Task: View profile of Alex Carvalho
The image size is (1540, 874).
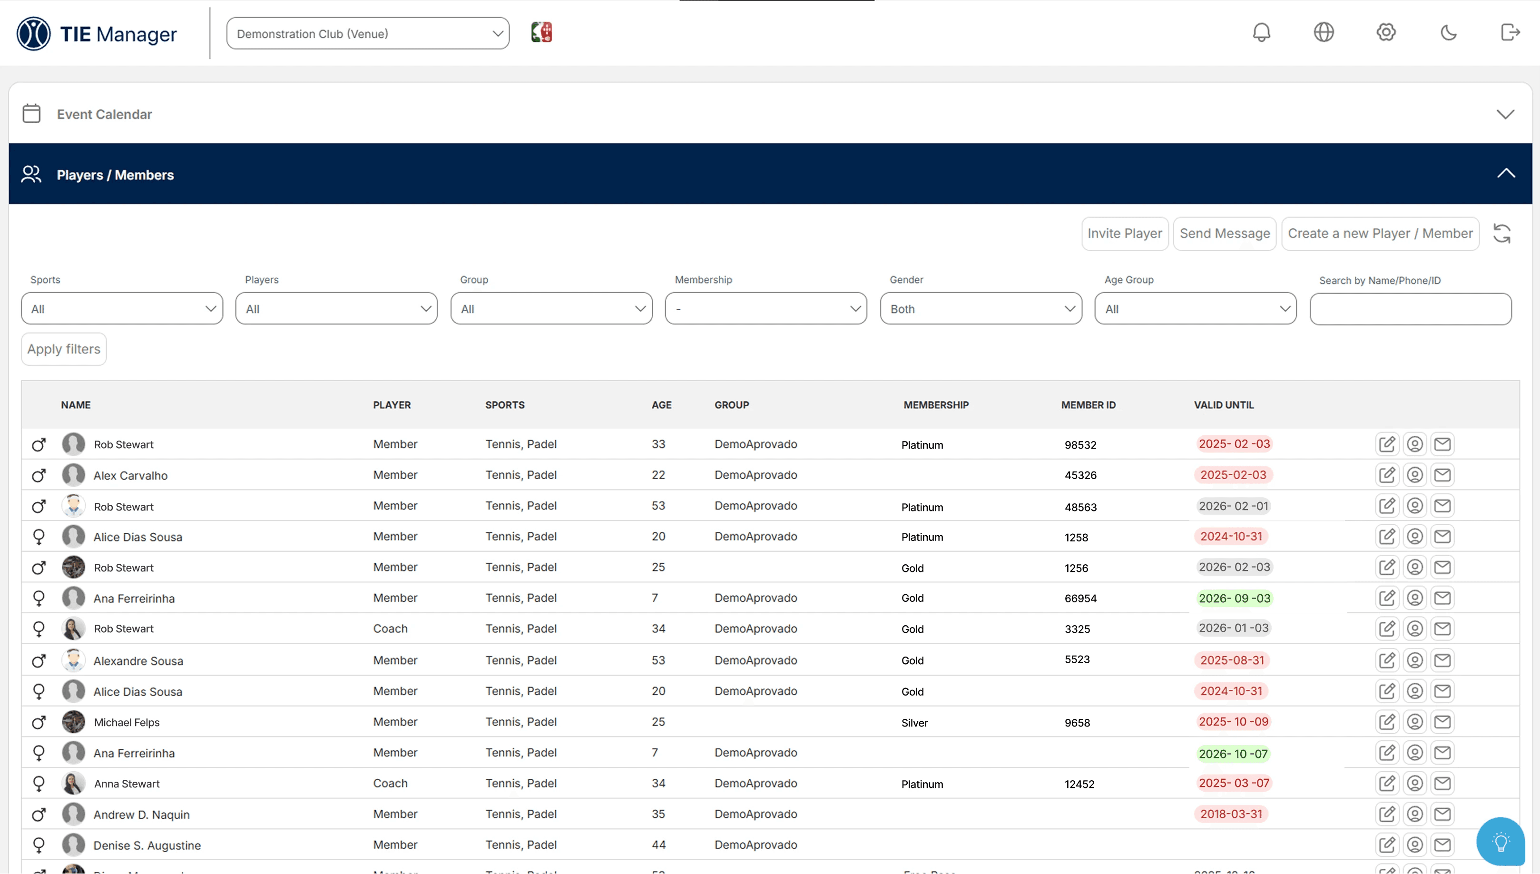Action: click(x=1414, y=475)
